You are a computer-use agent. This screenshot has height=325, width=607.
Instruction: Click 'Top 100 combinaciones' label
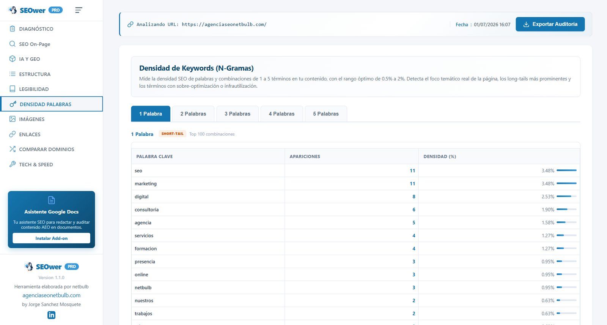(212, 134)
